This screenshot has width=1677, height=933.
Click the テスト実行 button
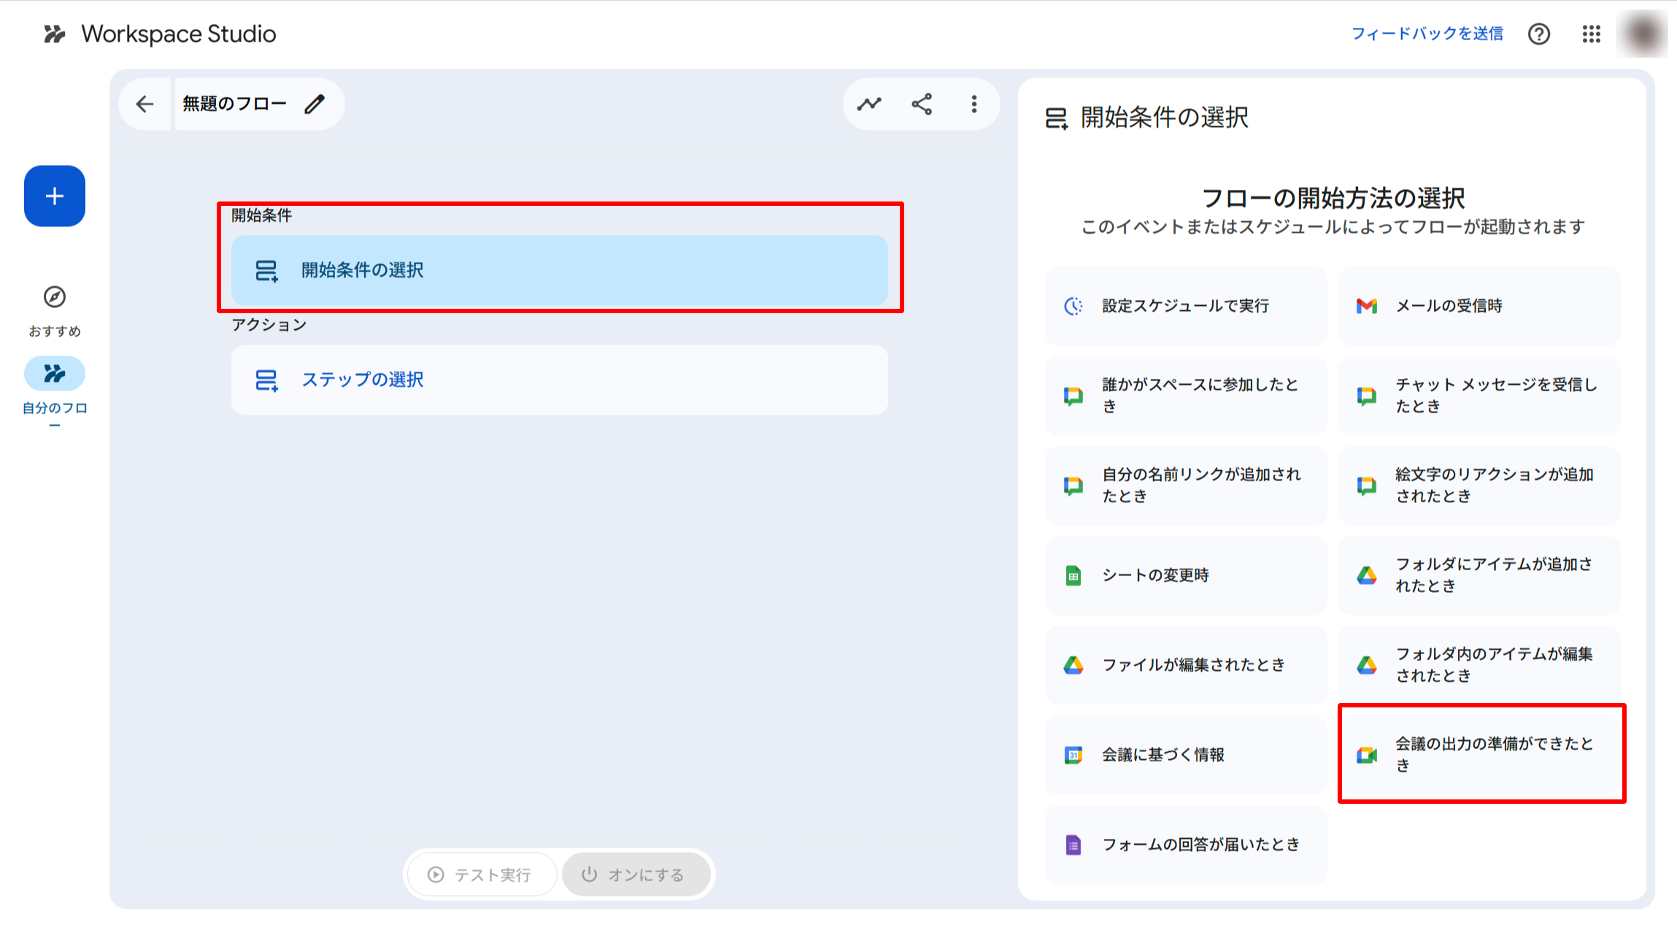[482, 875]
